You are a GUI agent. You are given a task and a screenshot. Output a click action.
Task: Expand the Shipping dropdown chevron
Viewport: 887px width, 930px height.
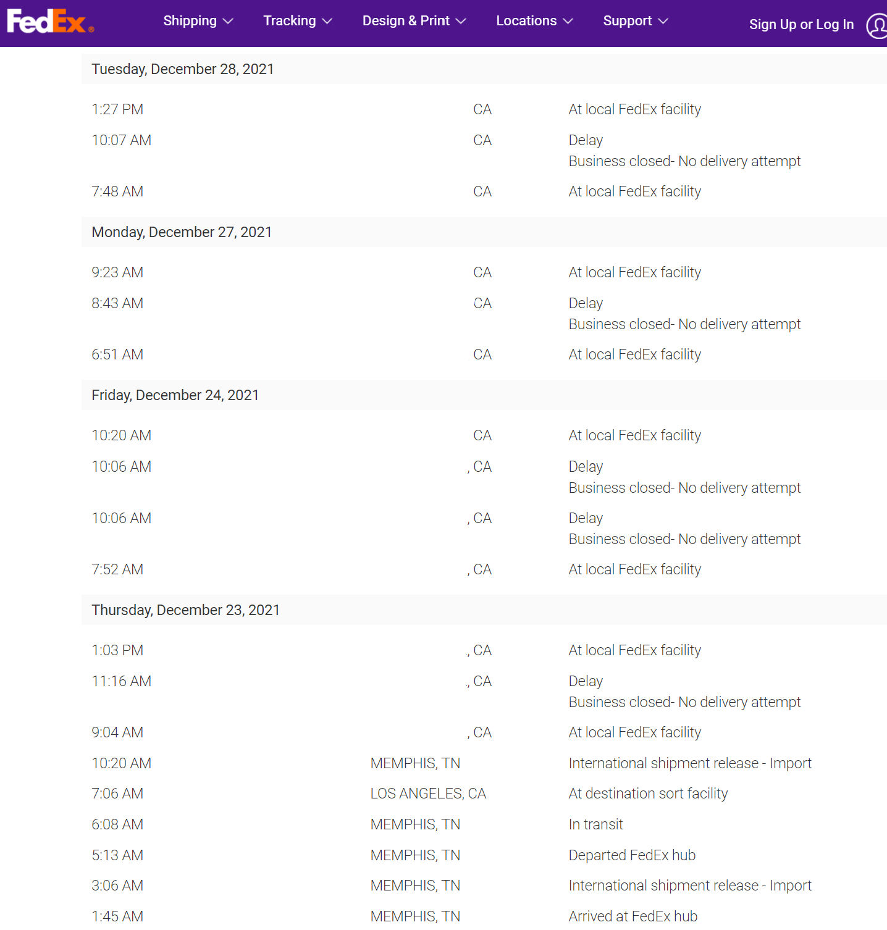click(228, 22)
